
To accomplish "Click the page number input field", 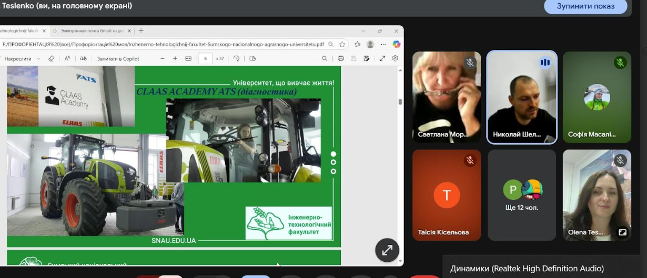I will (x=205, y=59).
